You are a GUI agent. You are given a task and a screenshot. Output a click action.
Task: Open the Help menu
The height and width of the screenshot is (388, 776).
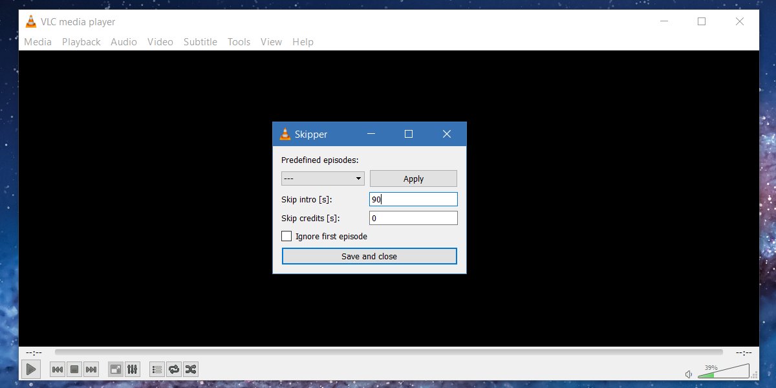coord(303,42)
